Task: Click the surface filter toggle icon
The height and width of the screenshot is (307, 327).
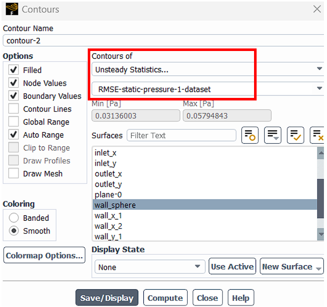Action: click(249, 135)
